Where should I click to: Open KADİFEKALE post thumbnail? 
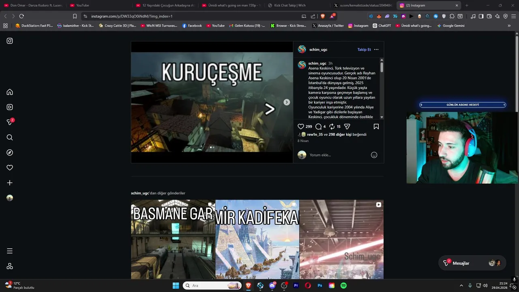click(257, 239)
